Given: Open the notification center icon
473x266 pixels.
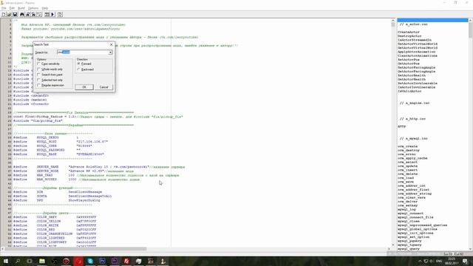Looking at the screenshot, I should (466, 261).
